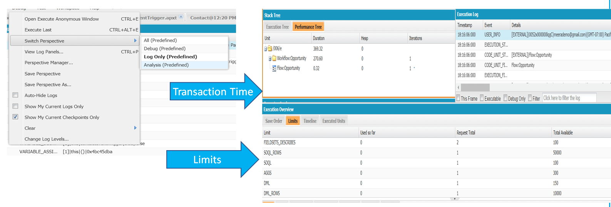Open the Switch Perspective submenu arrow
The width and height of the screenshot is (611, 207).
[x=135, y=41]
